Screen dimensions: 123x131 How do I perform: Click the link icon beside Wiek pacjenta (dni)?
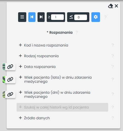(x=10, y=94)
